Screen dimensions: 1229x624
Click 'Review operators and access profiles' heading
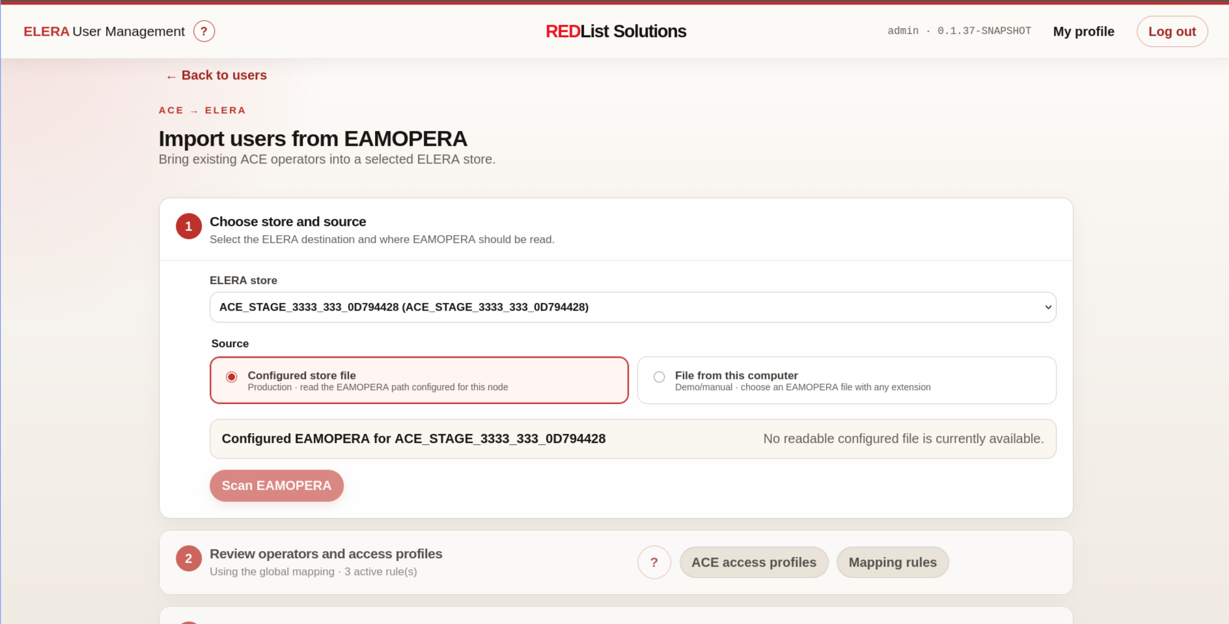click(326, 554)
